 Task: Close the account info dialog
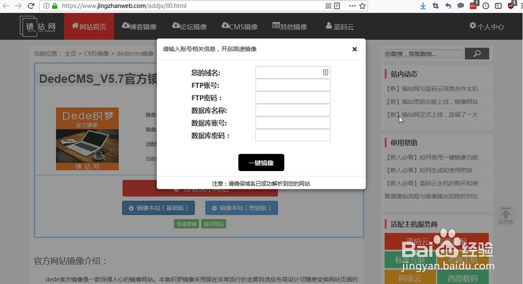point(355,49)
